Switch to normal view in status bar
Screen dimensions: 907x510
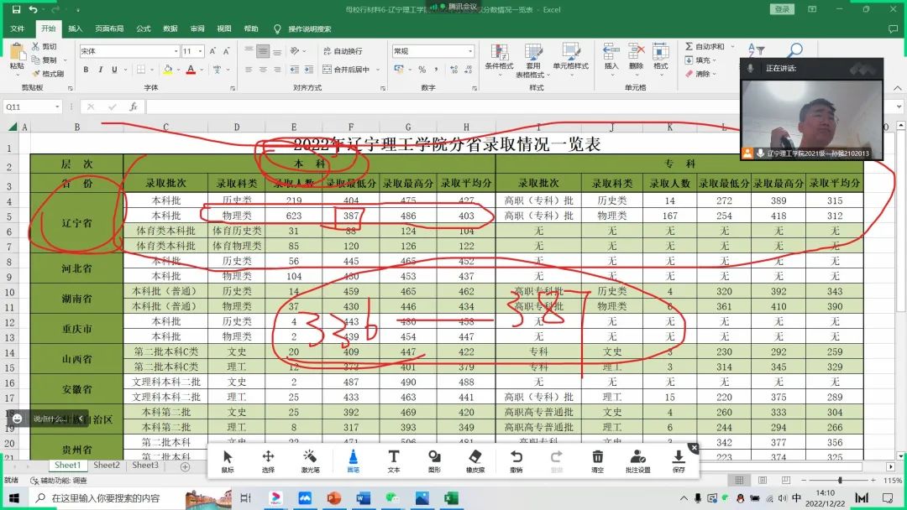pos(739,480)
